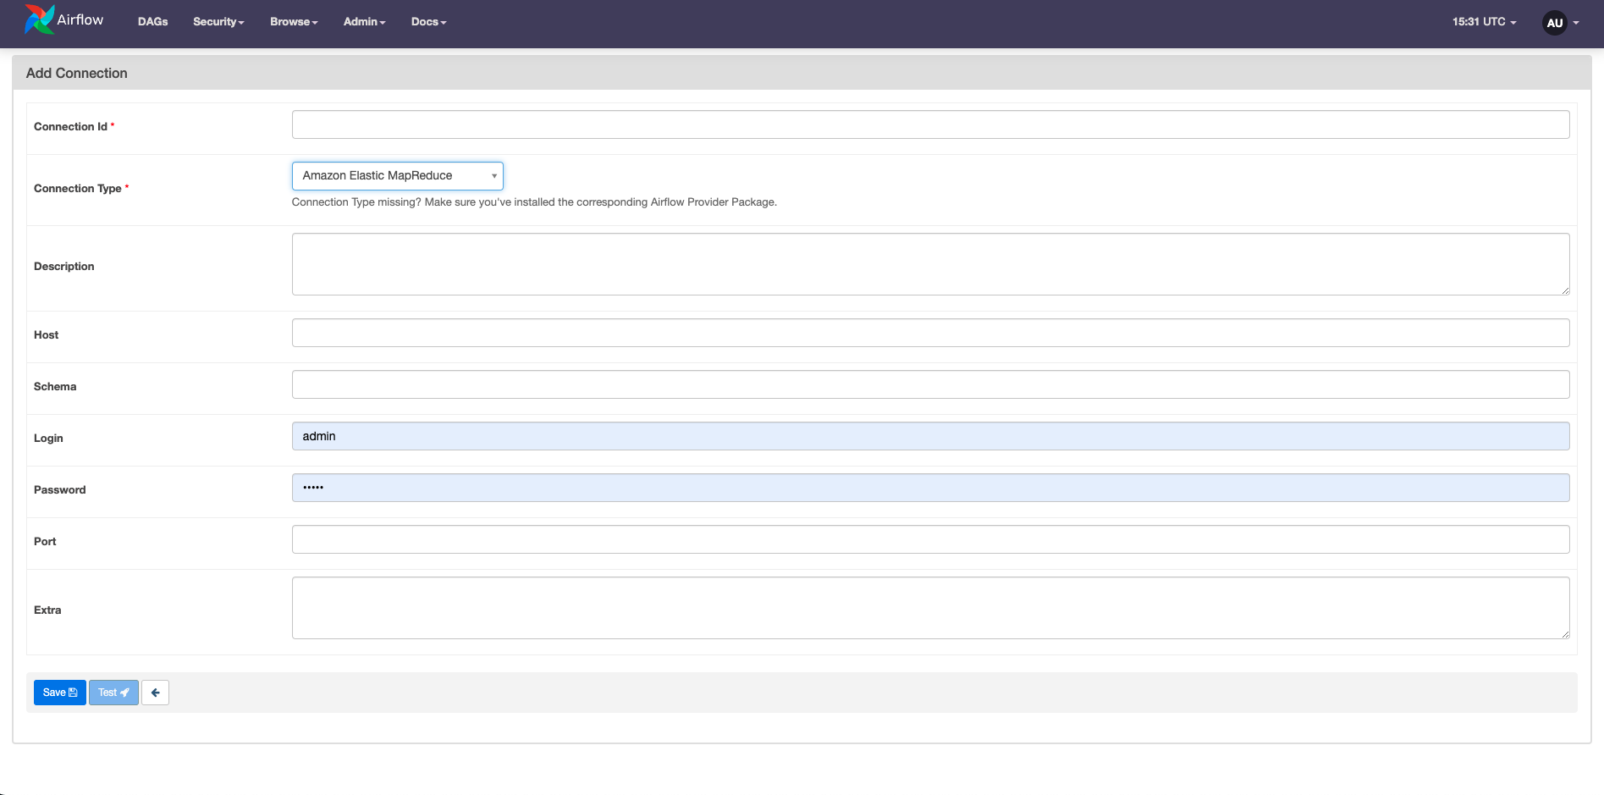The height and width of the screenshot is (795, 1604).
Task: Click the Test connection button
Action: pos(113,693)
